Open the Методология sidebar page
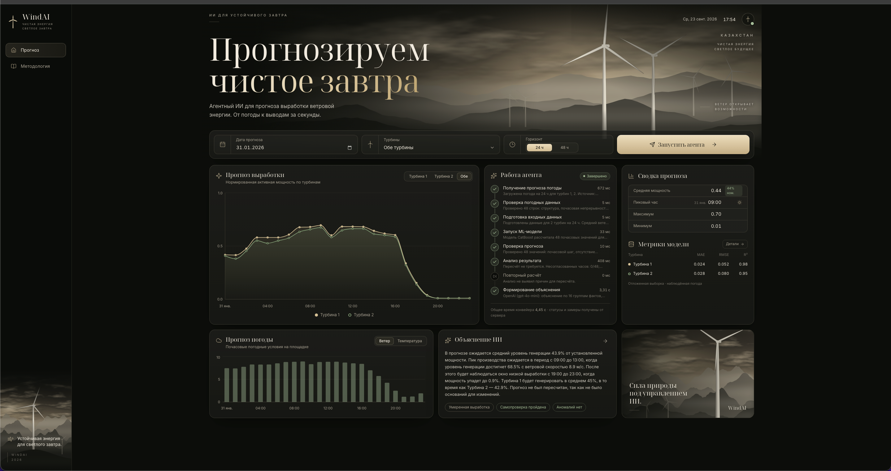 (x=36, y=66)
